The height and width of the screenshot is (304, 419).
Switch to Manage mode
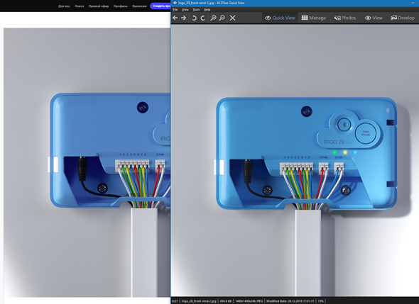point(314,18)
